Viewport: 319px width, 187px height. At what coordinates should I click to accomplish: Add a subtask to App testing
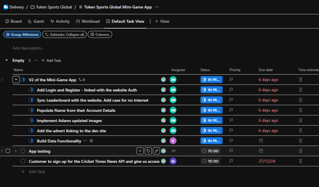(x=140, y=151)
